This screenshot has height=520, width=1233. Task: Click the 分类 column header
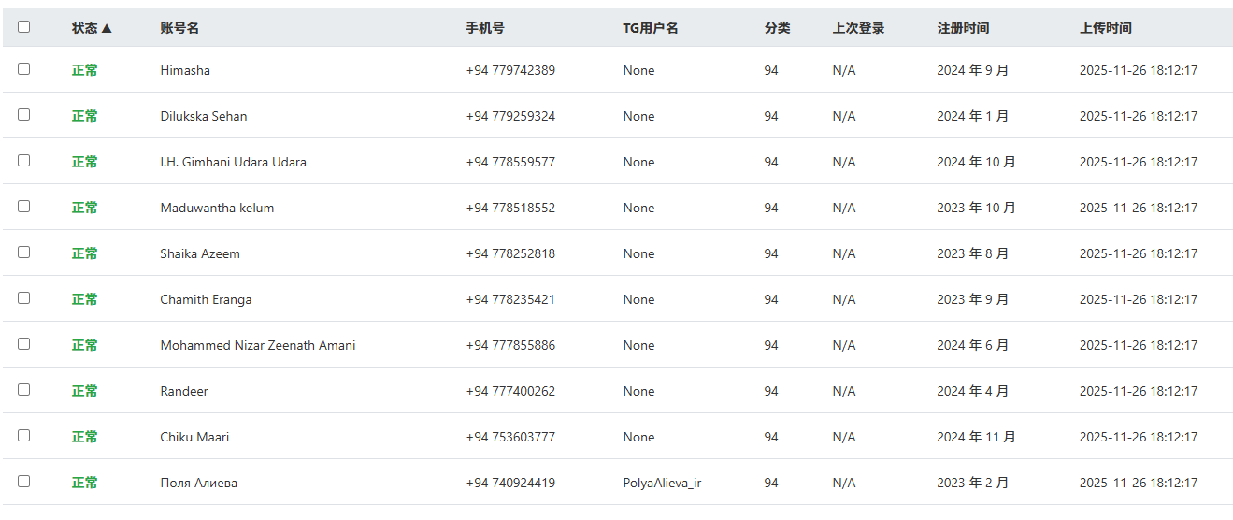pyautogui.click(x=777, y=28)
